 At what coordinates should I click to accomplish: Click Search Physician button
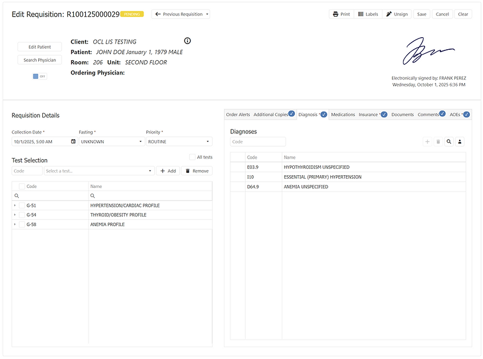tap(40, 60)
